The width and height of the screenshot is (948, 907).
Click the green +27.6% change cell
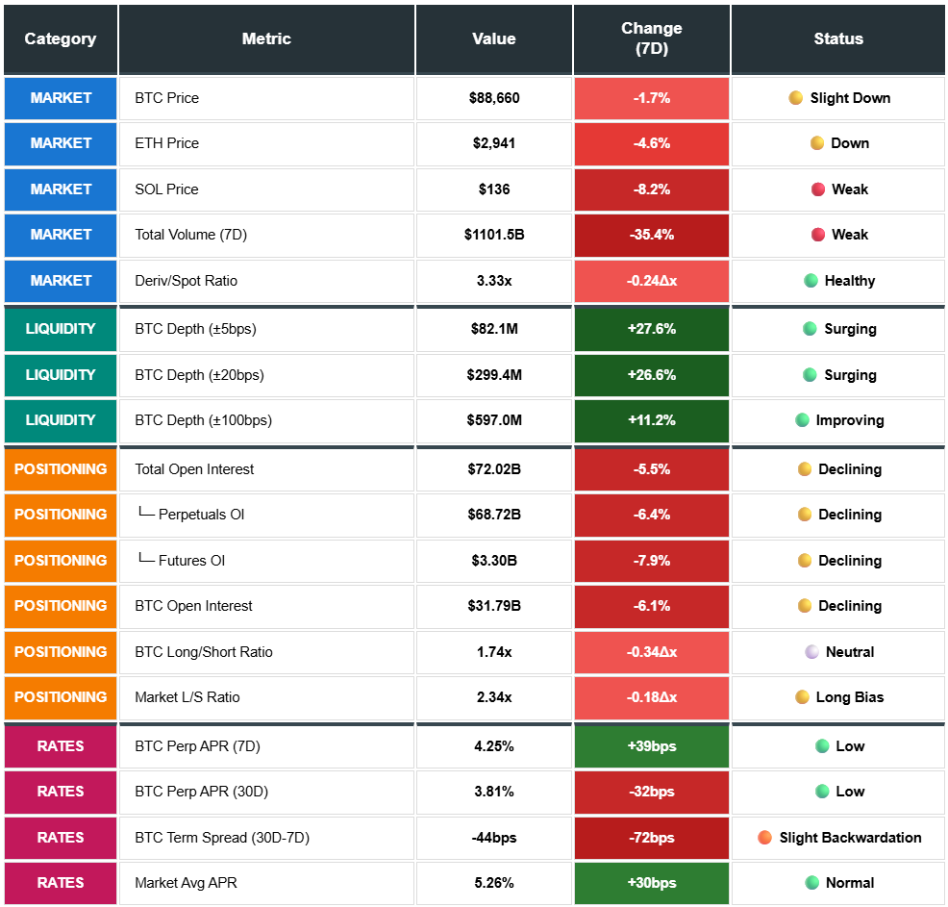coord(651,329)
